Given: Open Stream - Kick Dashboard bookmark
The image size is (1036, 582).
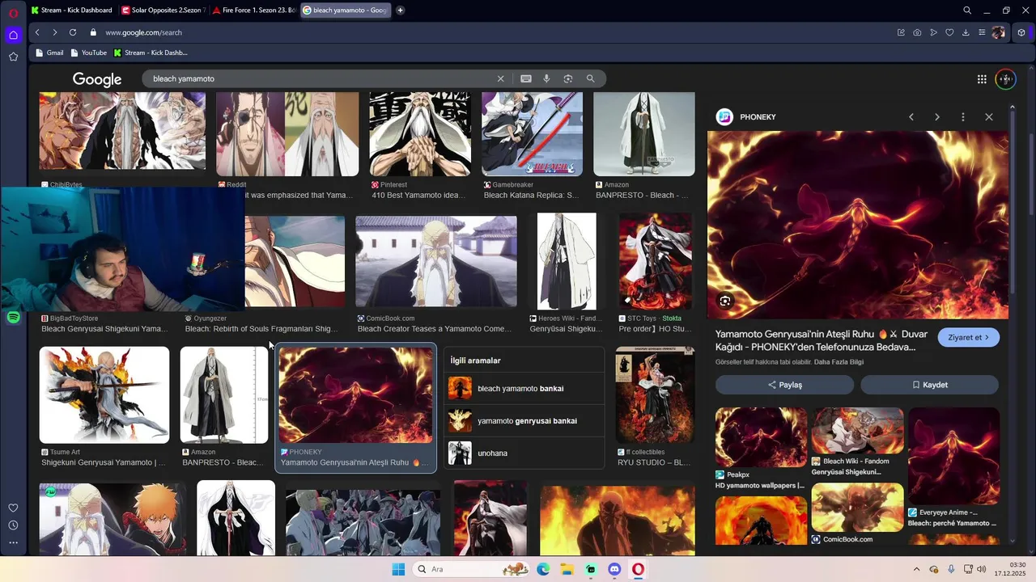Looking at the screenshot, I should [x=151, y=53].
